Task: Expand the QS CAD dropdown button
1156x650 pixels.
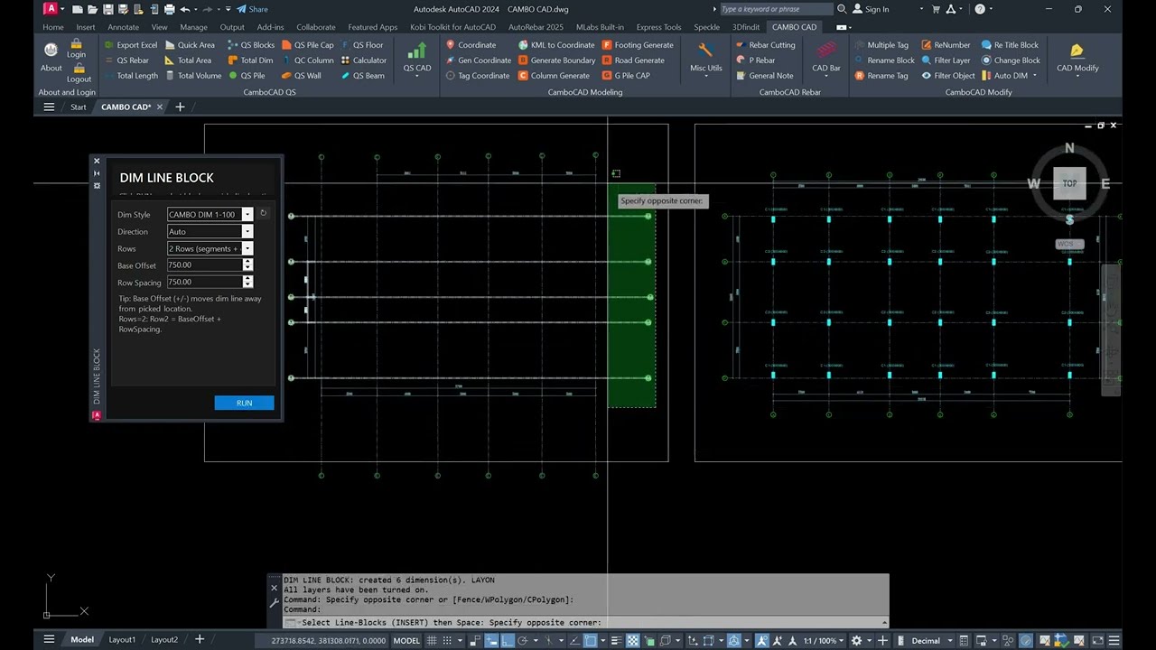Action: 417,76
